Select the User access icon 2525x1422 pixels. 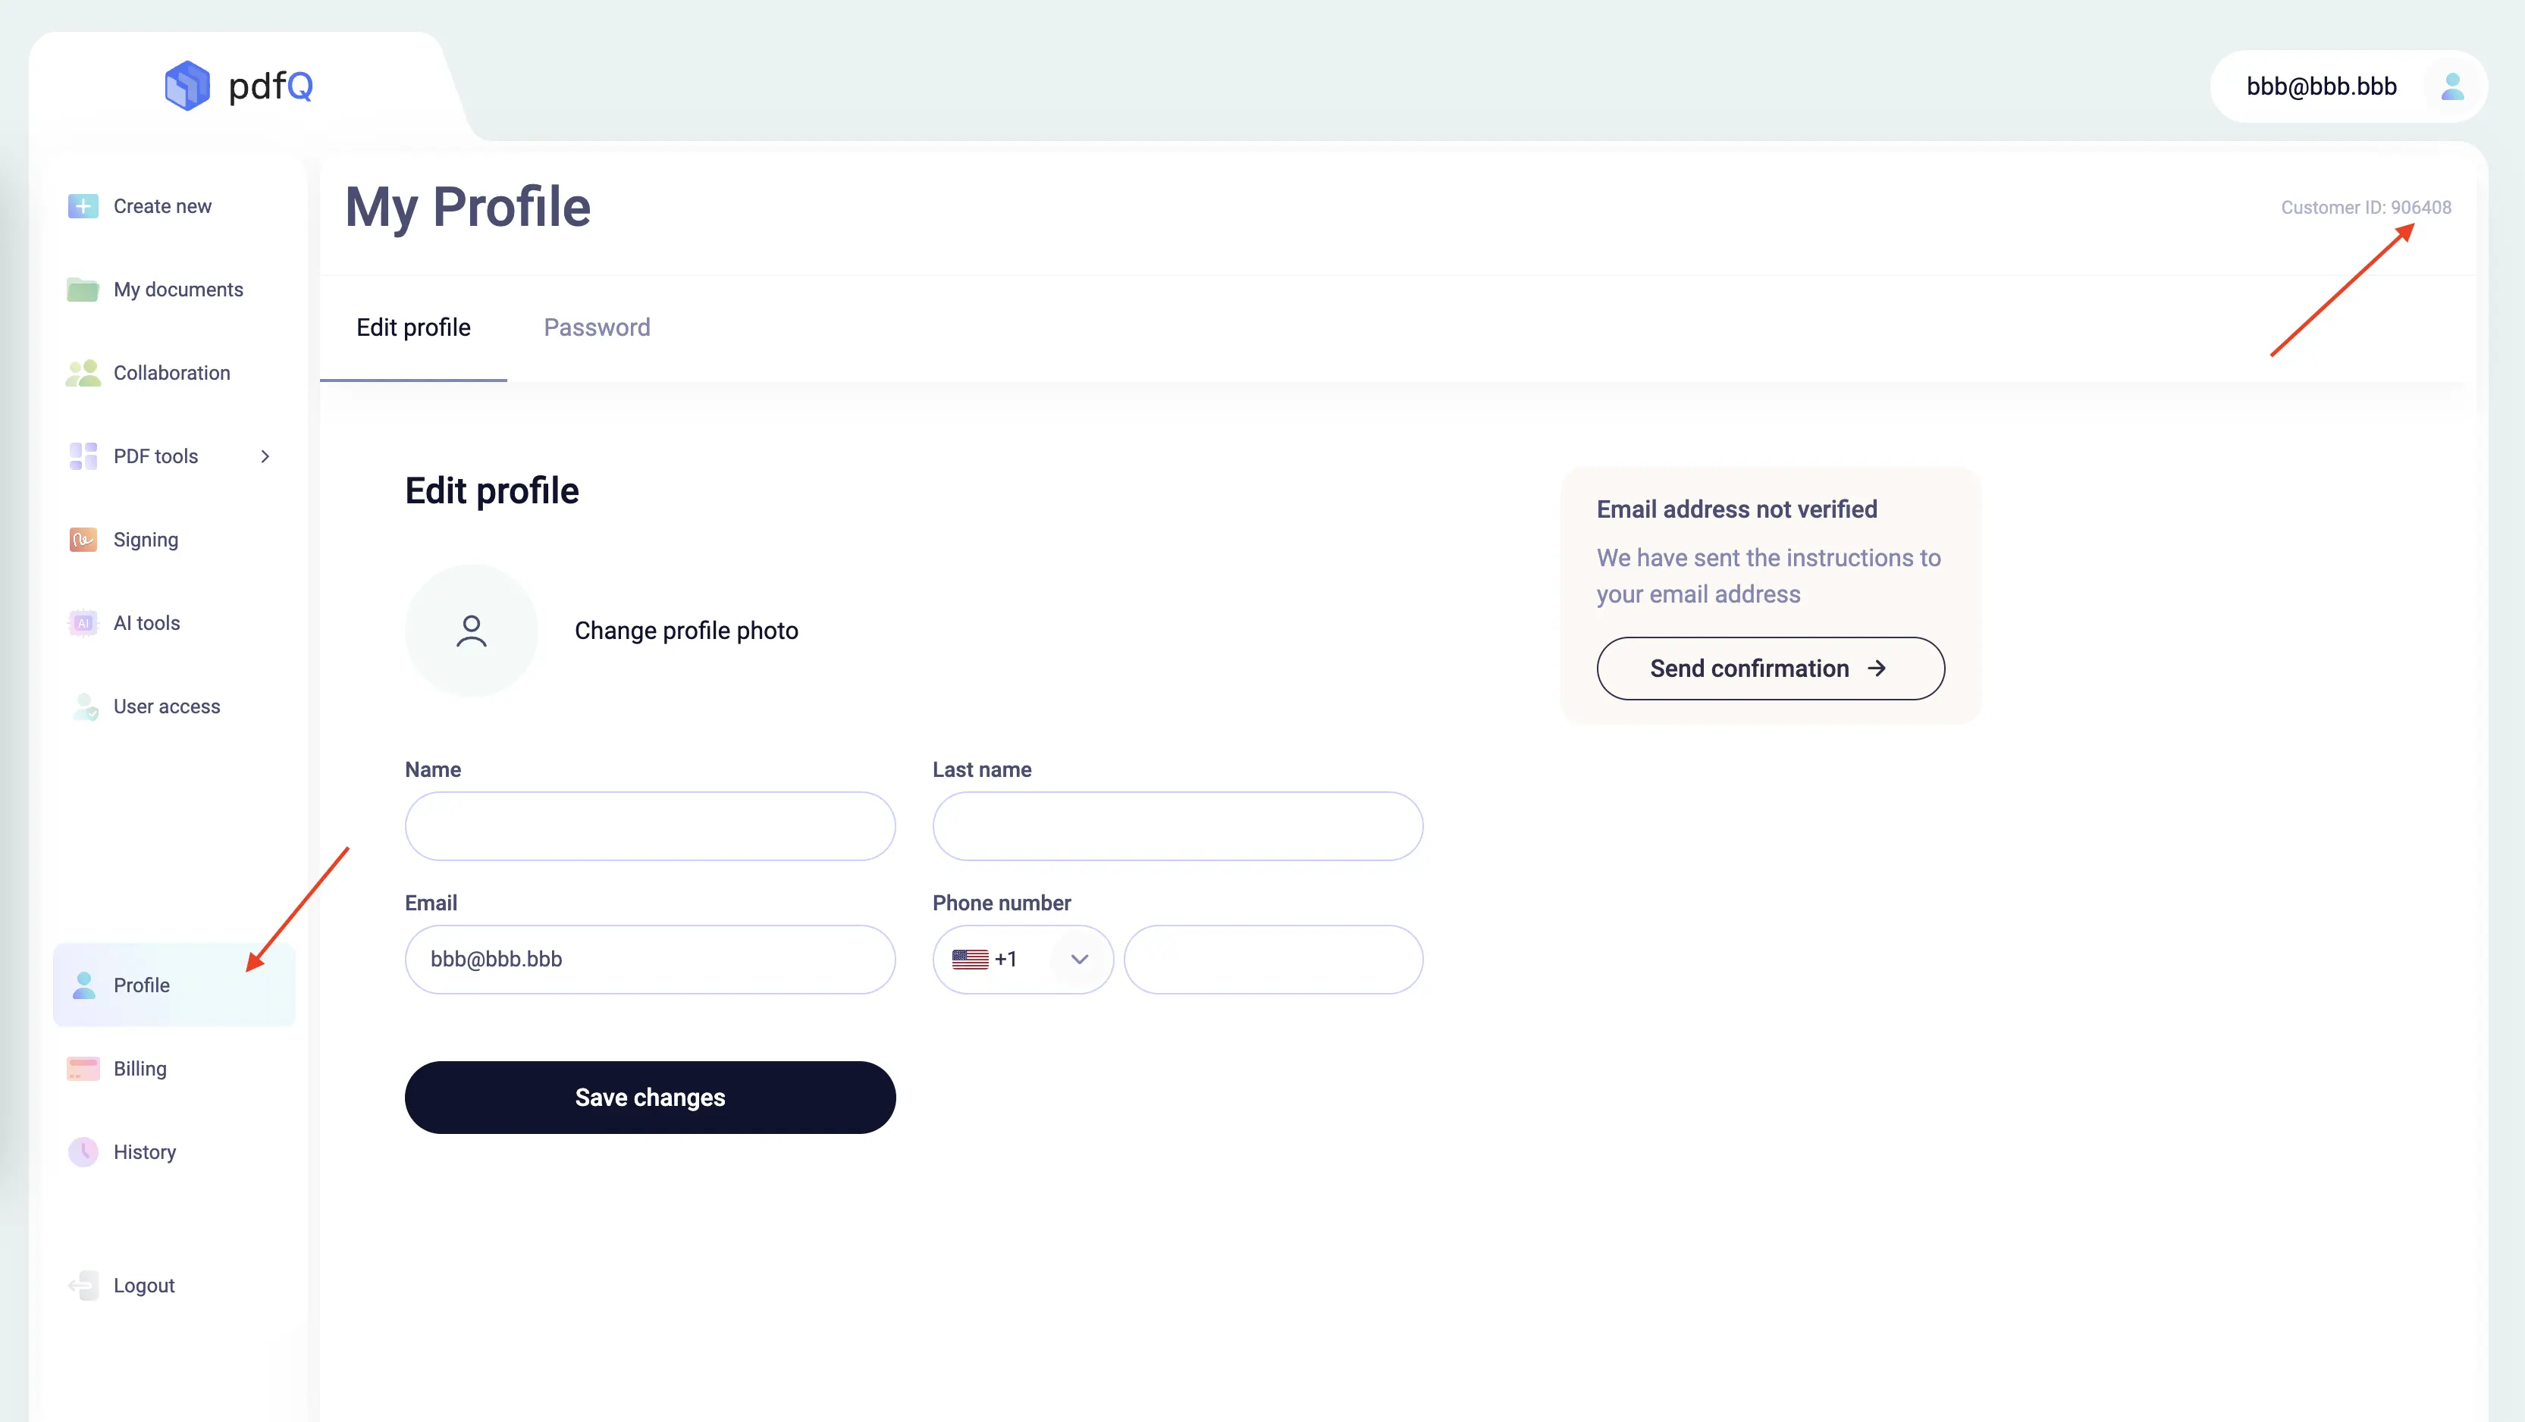83,706
